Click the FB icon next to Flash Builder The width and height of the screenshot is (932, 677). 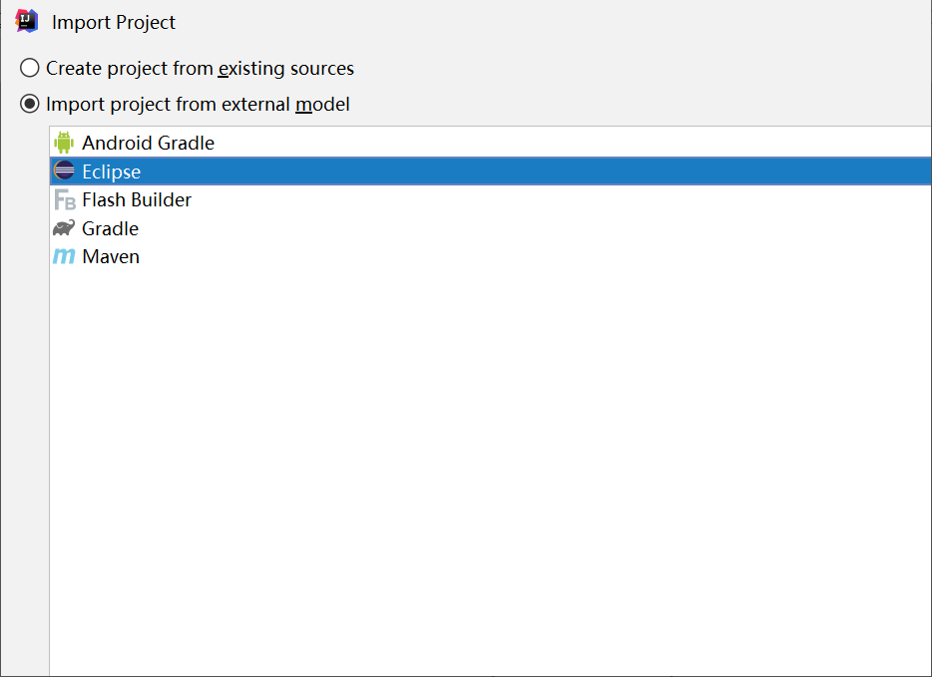click(x=64, y=199)
